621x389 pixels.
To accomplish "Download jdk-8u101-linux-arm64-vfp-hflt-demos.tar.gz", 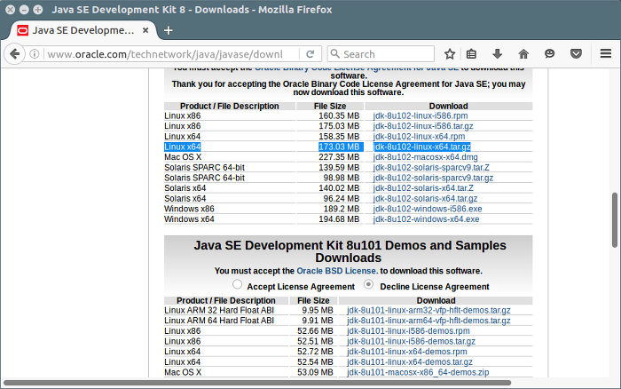I will 428,321.
